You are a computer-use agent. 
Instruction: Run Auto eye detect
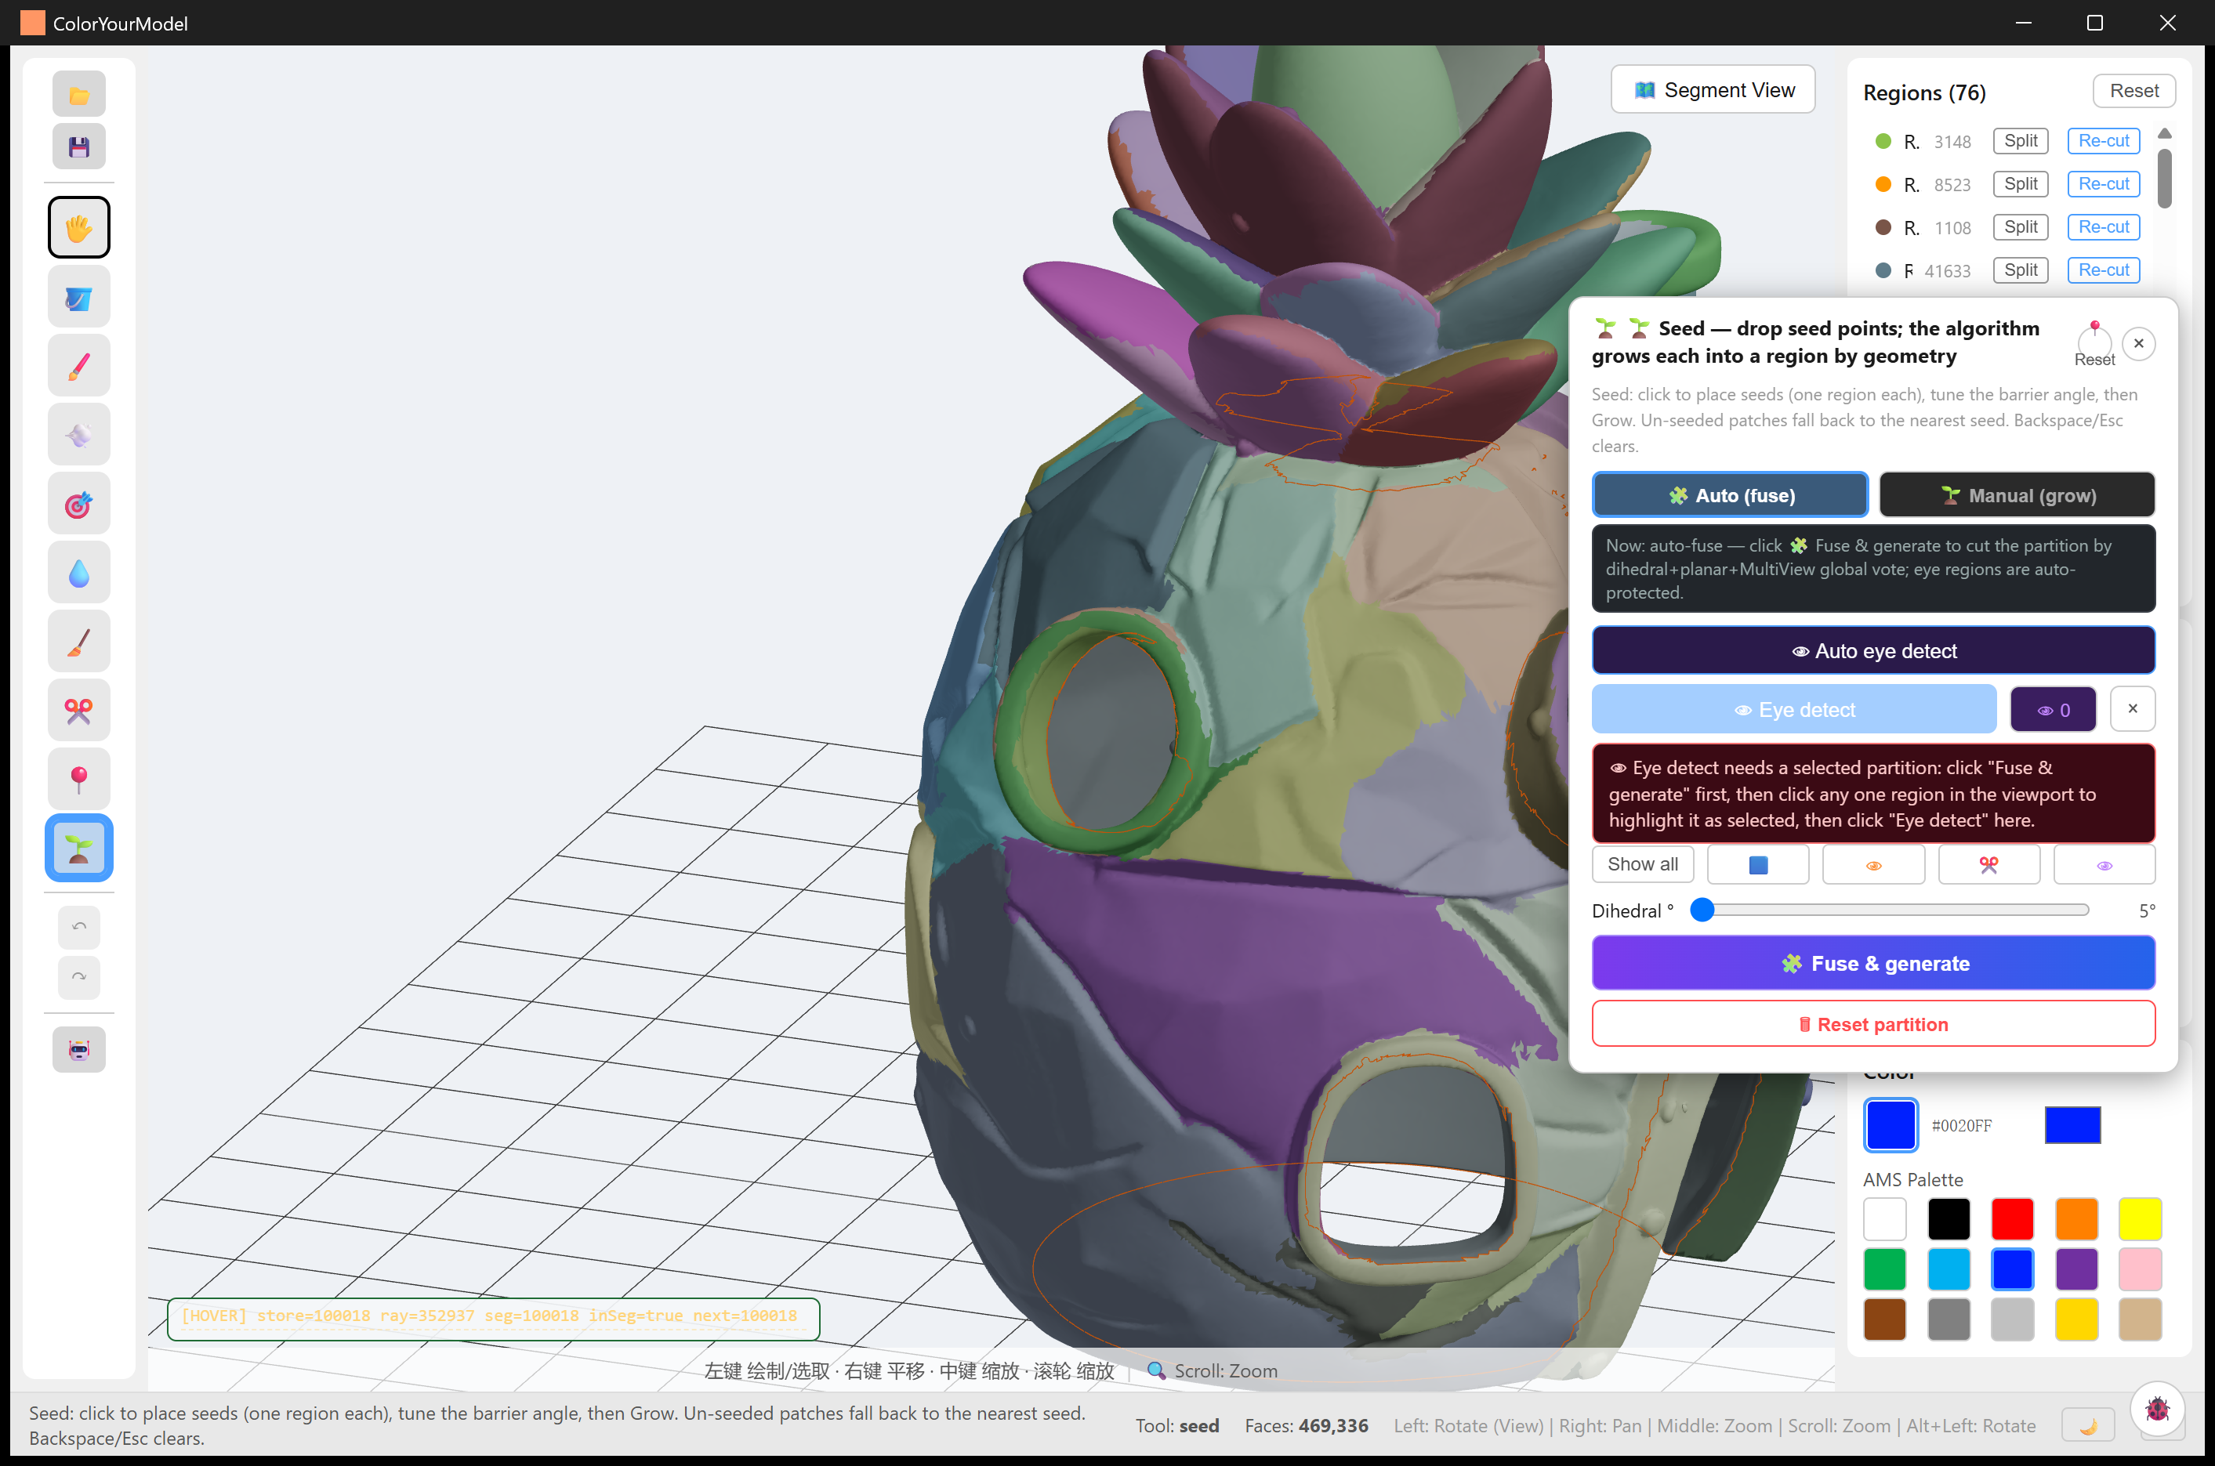pos(1874,650)
